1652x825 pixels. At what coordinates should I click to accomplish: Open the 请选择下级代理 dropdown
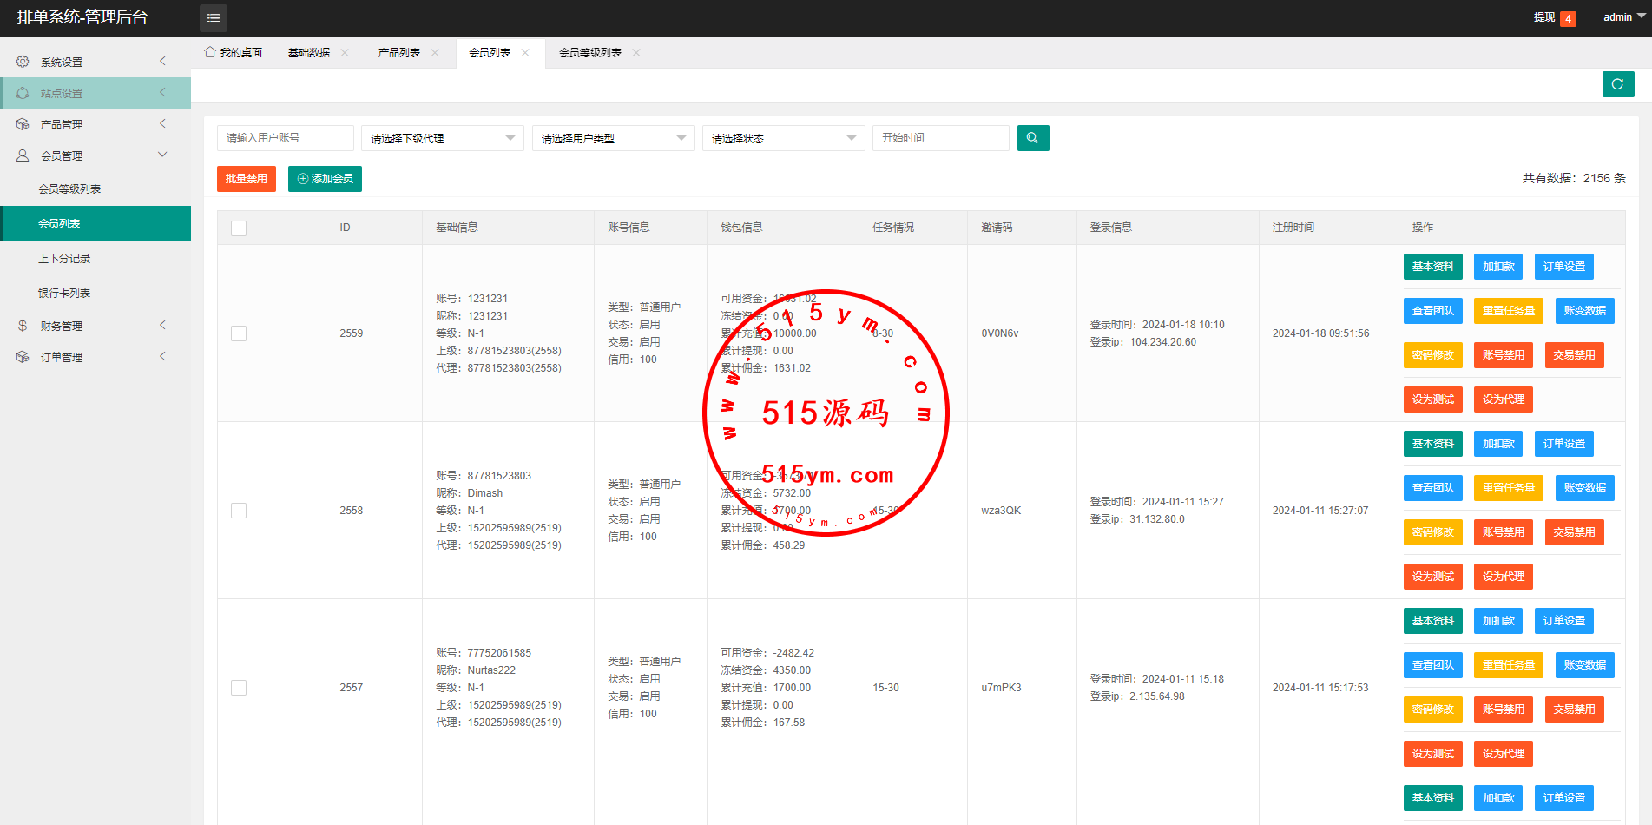442,138
